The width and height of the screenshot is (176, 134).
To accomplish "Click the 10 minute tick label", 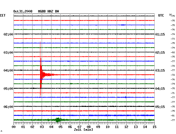I will point(107,127).
